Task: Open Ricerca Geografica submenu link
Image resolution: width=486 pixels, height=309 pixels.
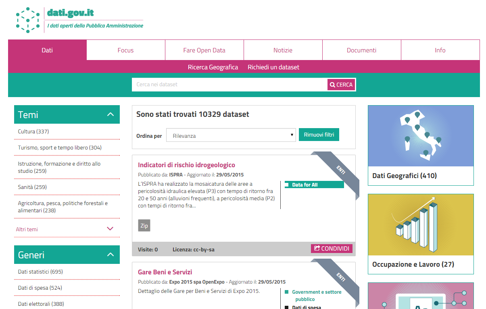Action: 213,67
